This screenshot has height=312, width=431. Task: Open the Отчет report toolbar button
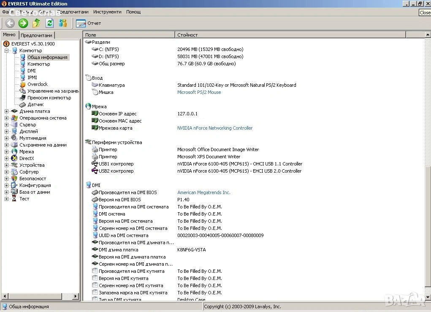(x=89, y=23)
